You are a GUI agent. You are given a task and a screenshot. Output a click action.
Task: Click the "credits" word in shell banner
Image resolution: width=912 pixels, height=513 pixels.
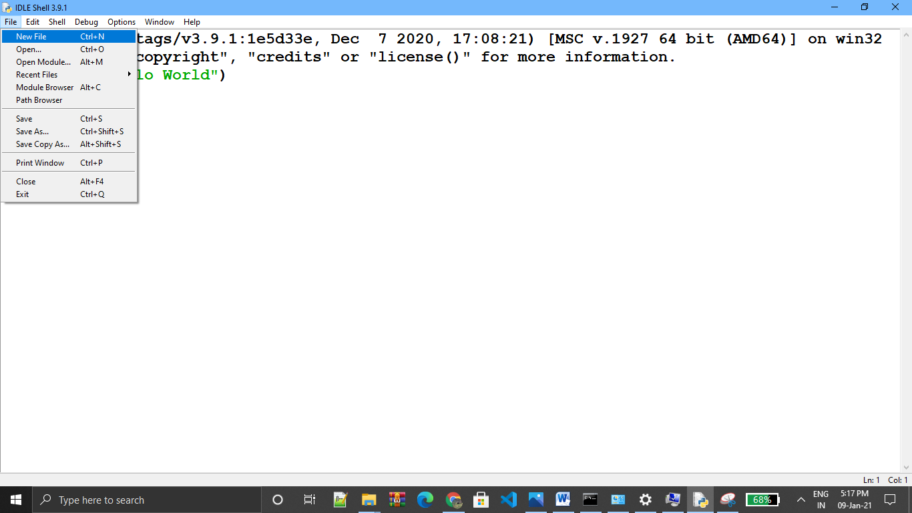[289, 57]
